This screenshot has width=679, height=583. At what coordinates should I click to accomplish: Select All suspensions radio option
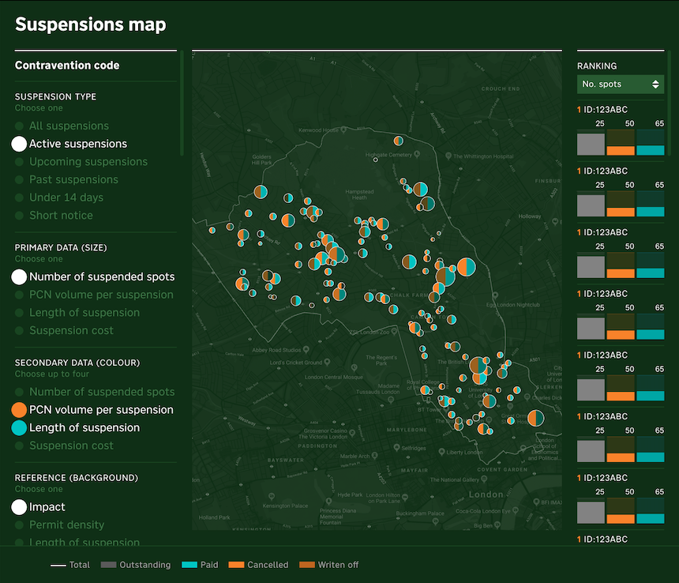coord(62,126)
